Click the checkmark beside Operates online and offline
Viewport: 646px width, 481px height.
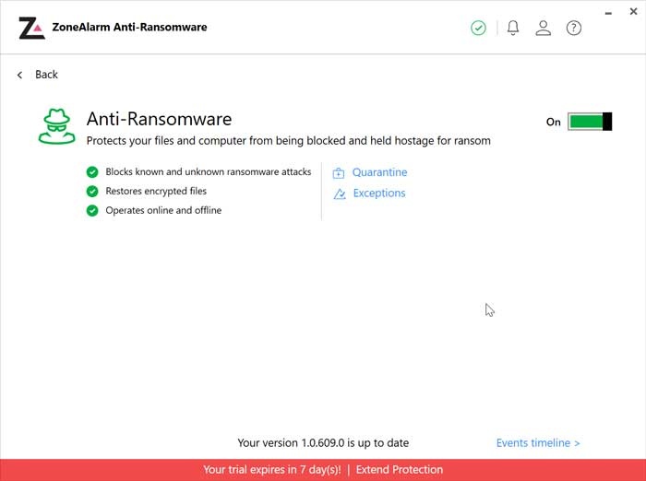pos(92,211)
